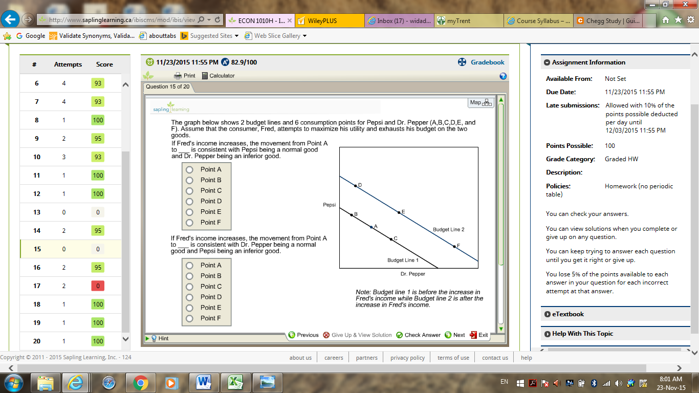The height and width of the screenshot is (393, 699).
Task: Switch to myTrent tab
Action: point(469,21)
